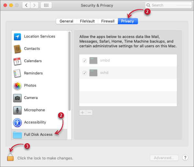This screenshot has width=194, height=167.
Task: Click the smbd app icon
Action: (93, 61)
